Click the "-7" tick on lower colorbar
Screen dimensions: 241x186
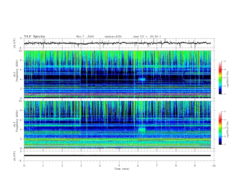[224, 145]
